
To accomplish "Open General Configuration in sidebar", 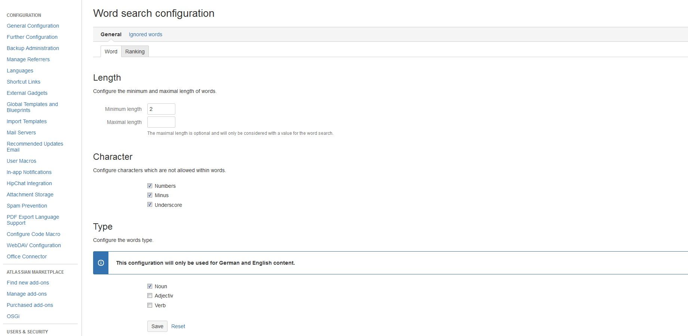I will [x=33, y=26].
